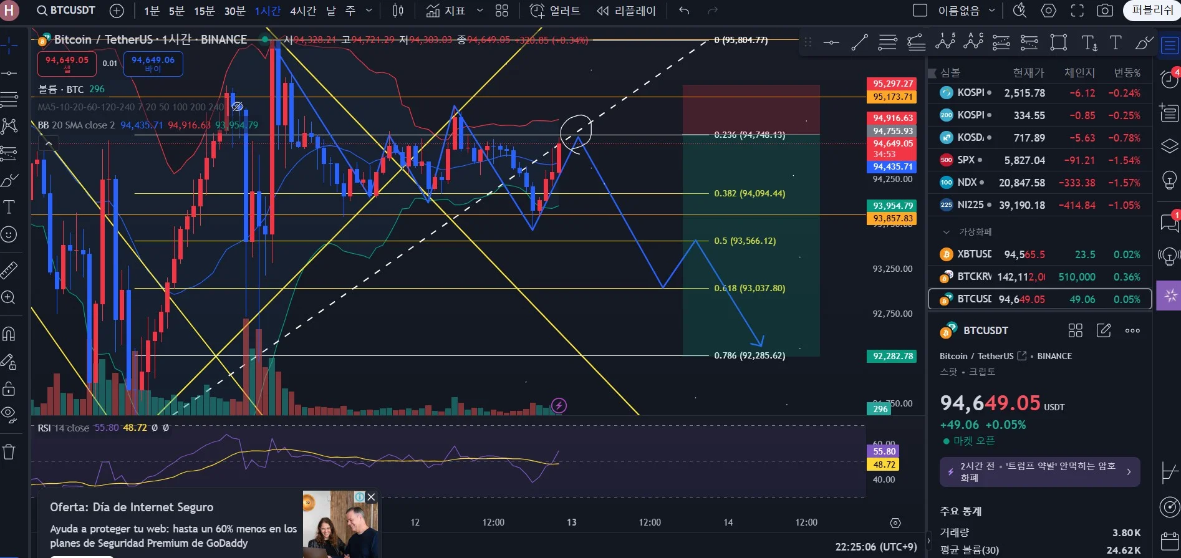The image size is (1181, 558).
Task: Select the ruler measure tool
Action: pyautogui.click(x=9, y=270)
